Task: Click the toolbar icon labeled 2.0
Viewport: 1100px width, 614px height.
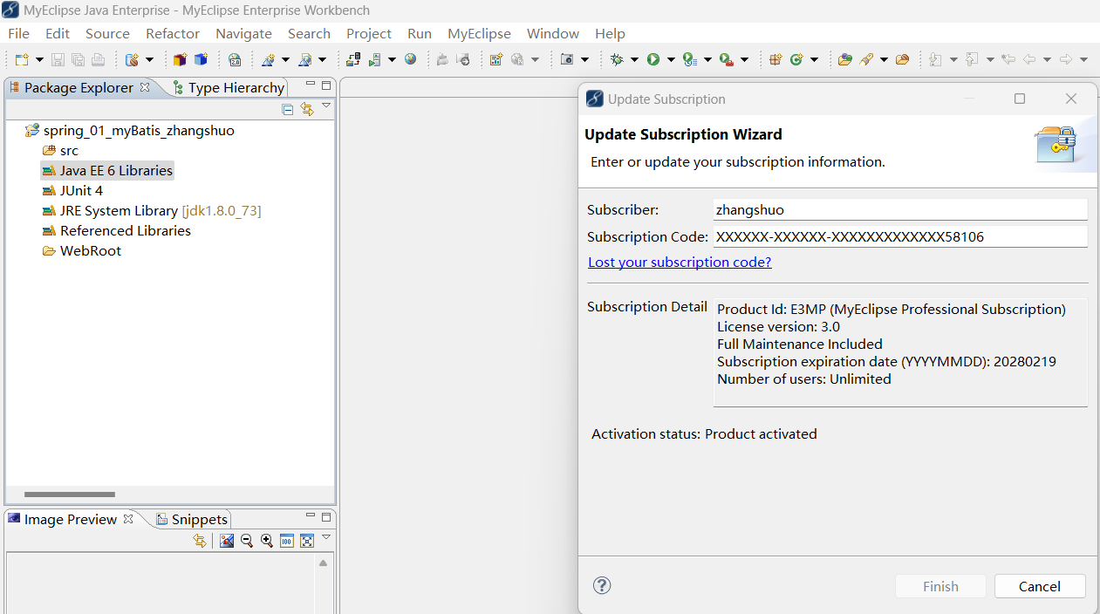Action: 235,59
